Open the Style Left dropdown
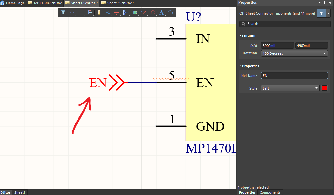 tap(290, 88)
